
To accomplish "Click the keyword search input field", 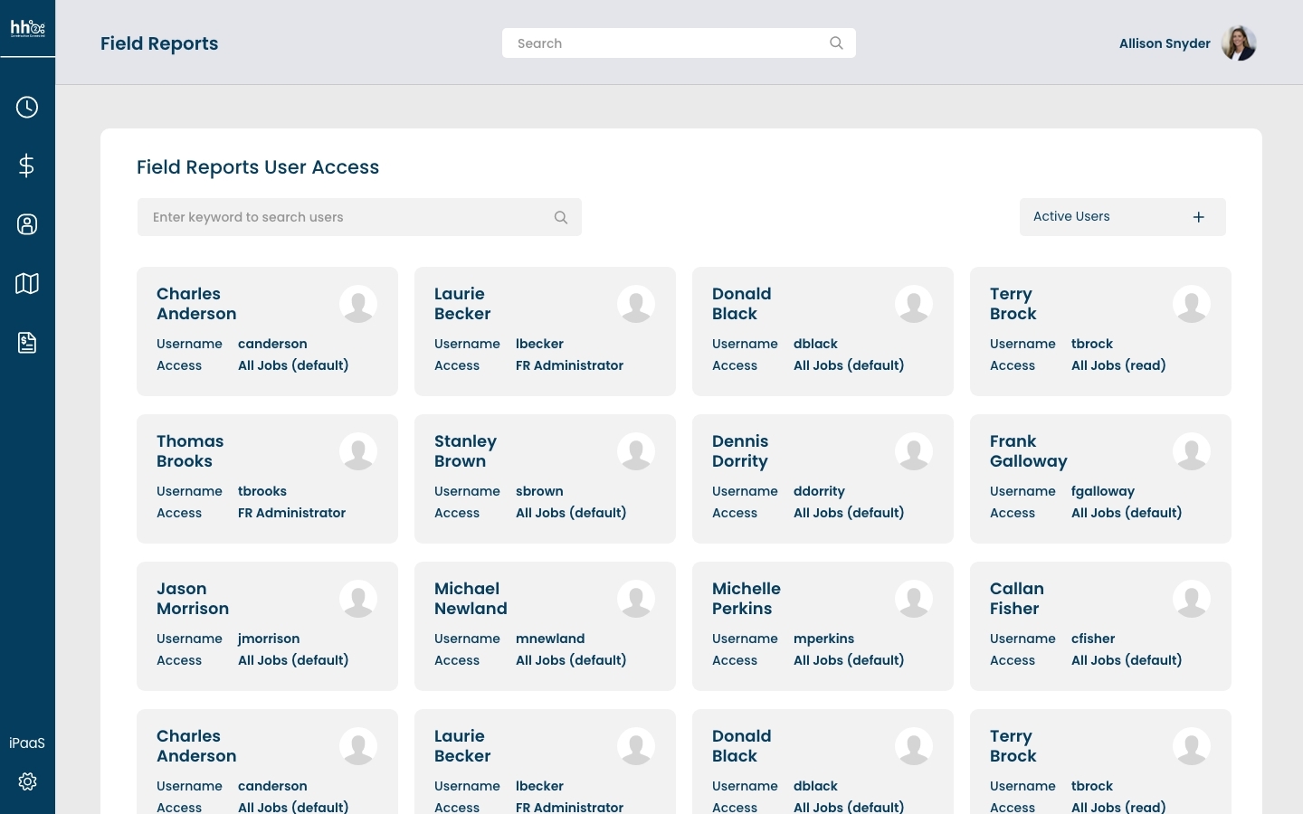I will (x=344, y=217).
